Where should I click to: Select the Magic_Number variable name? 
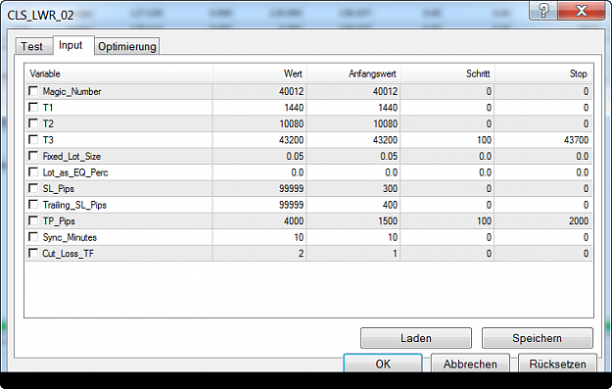pyautogui.click(x=71, y=91)
